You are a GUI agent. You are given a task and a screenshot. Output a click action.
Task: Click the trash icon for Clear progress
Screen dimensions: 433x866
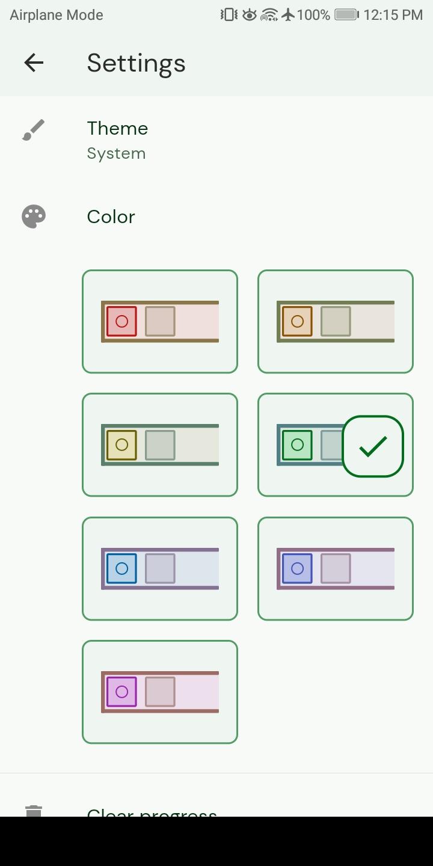[x=34, y=811]
